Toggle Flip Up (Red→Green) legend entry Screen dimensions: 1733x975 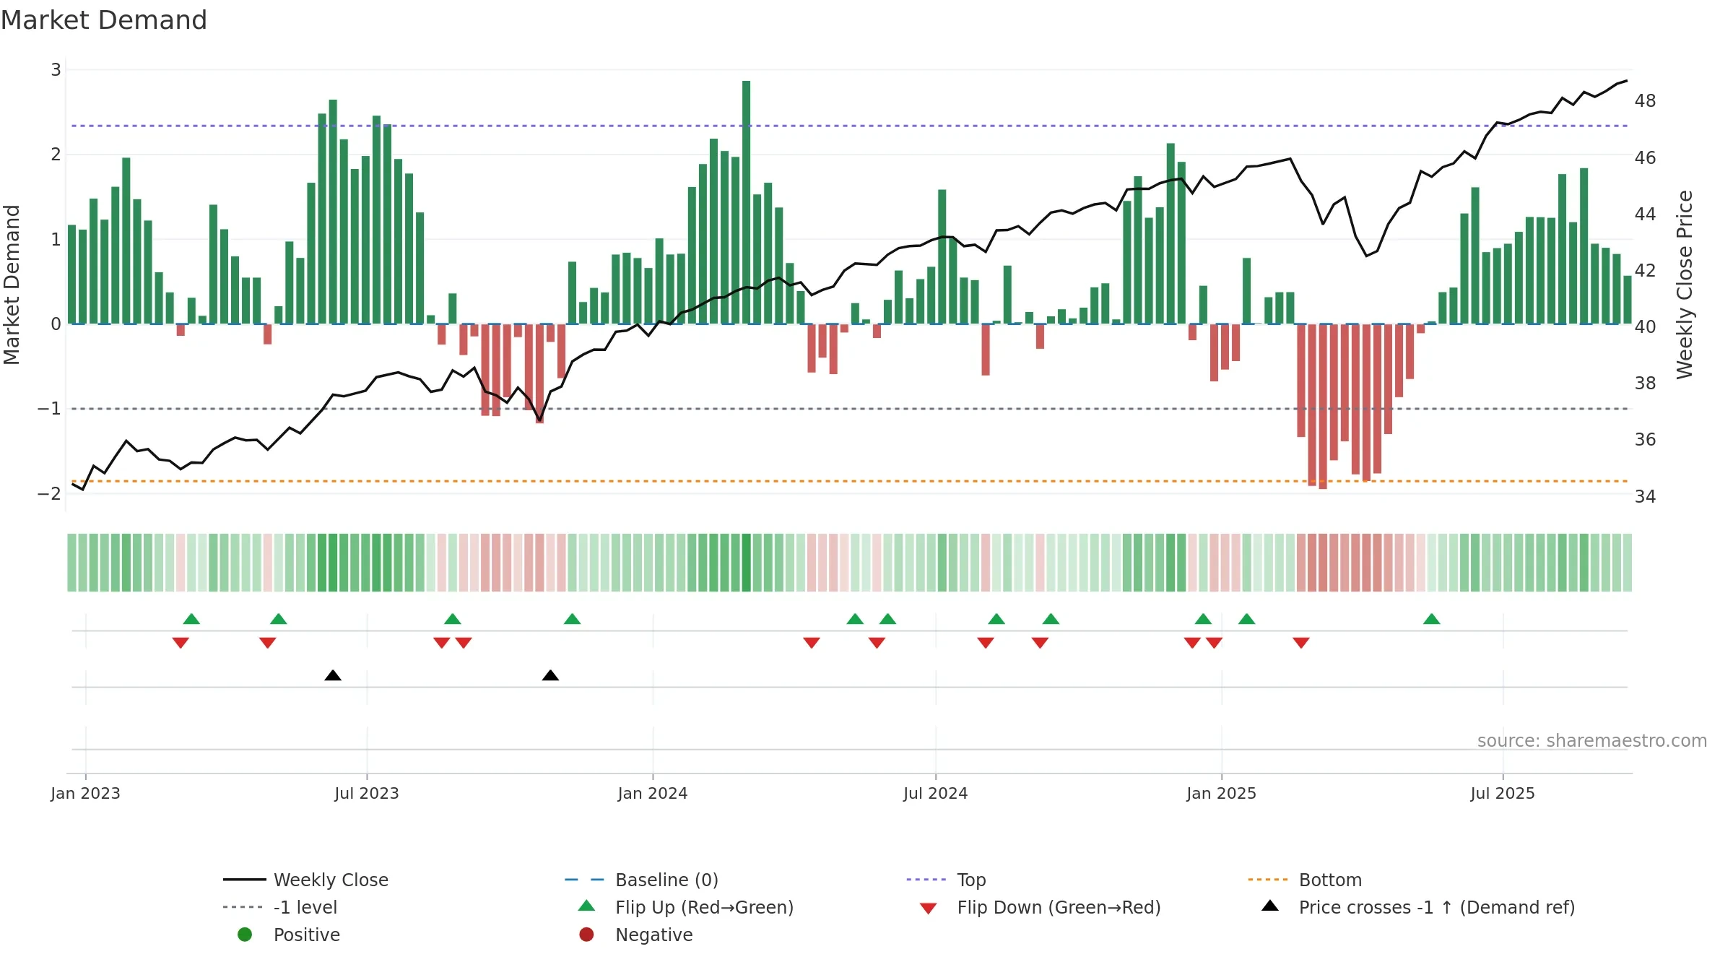point(686,907)
